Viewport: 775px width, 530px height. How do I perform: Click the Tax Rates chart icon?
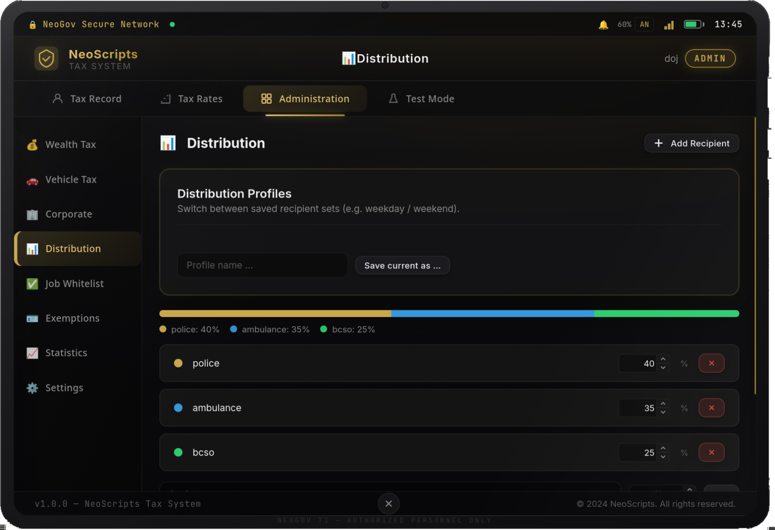(165, 99)
